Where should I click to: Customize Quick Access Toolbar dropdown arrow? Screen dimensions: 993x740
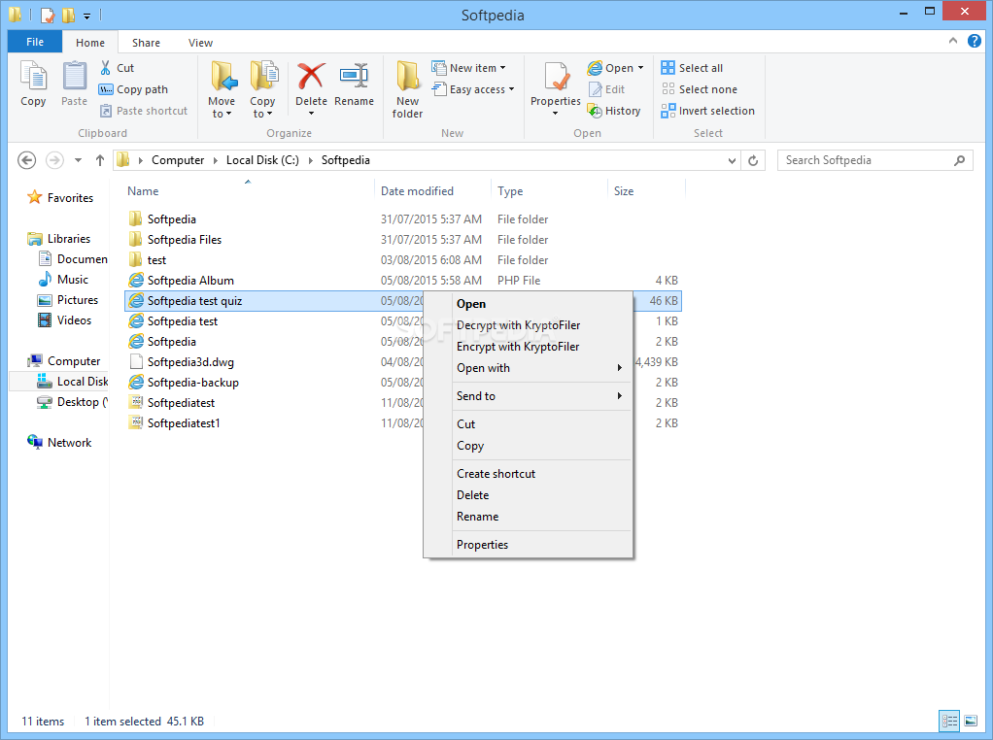(86, 16)
